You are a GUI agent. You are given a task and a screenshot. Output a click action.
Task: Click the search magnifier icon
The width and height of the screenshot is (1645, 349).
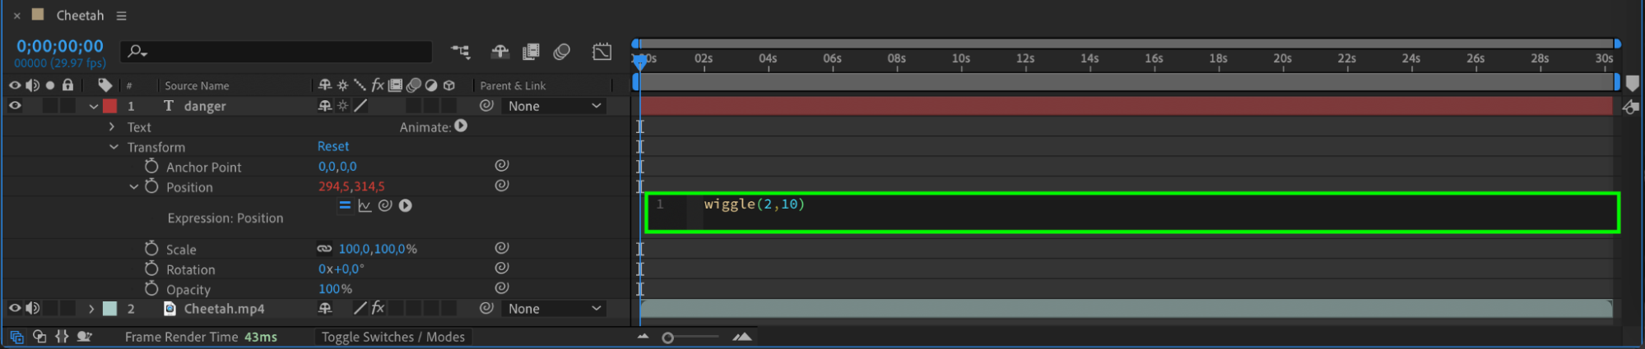(137, 52)
